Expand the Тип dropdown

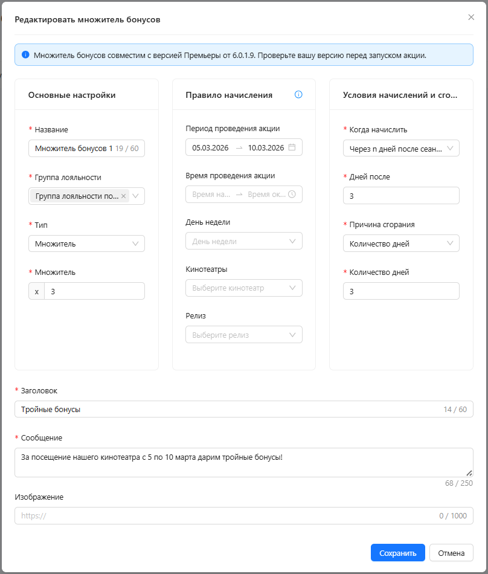pos(86,243)
